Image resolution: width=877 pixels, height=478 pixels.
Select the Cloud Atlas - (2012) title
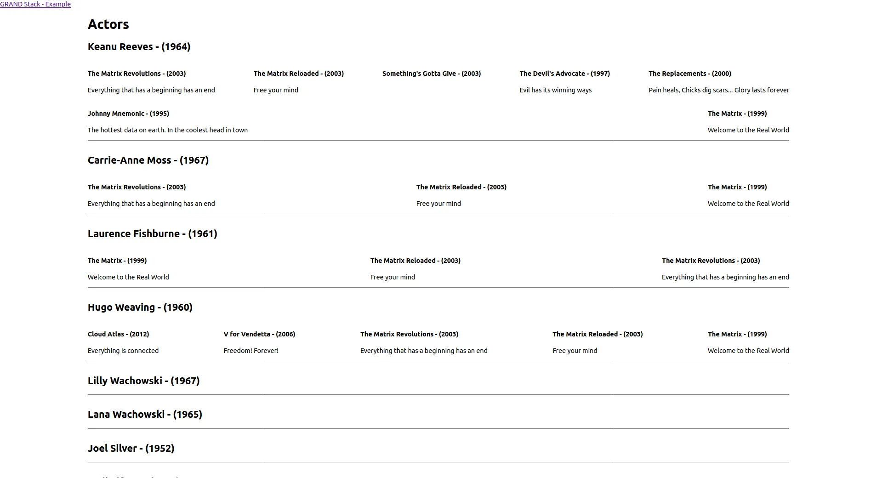(x=118, y=334)
